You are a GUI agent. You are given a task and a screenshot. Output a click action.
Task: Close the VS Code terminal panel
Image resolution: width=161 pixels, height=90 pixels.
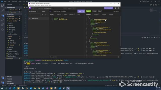point(159,37)
